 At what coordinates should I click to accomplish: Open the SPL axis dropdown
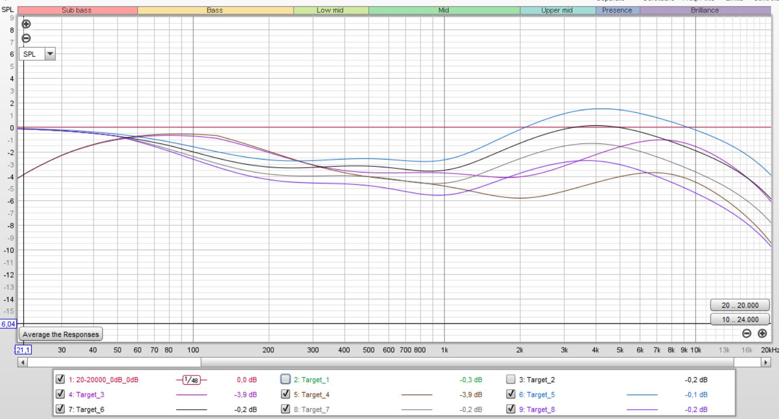(37, 54)
